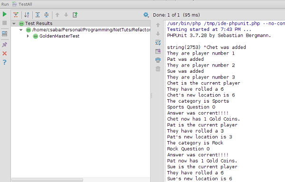Click 'The category is Rock' line
The width and height of the screenshot is (285, 182).
pos(195,143)
